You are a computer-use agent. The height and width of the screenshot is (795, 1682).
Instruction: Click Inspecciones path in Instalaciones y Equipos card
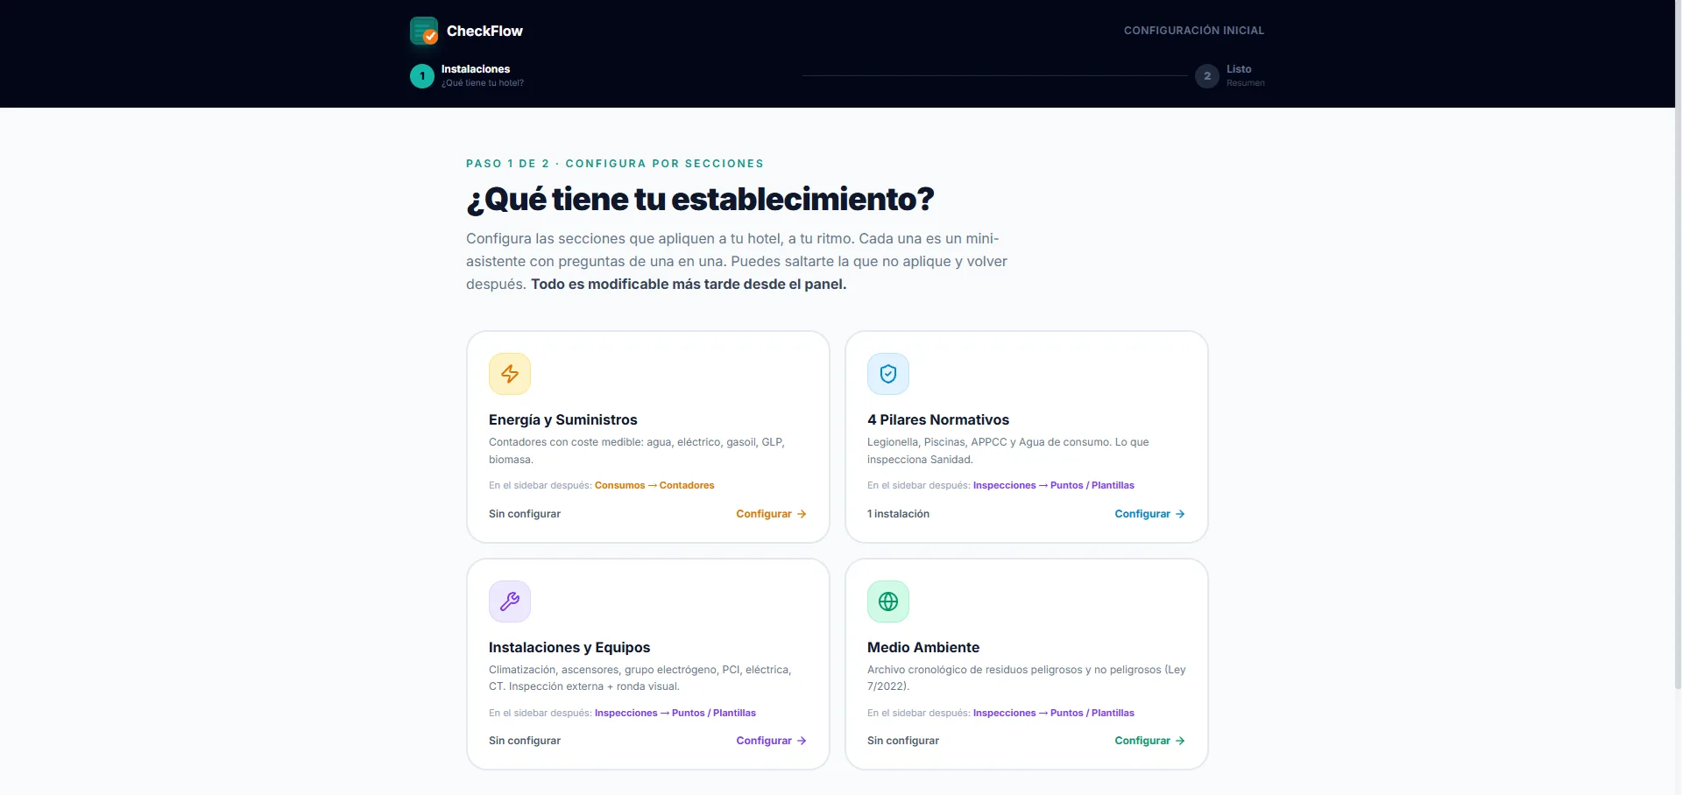click(x=675, y=713)
